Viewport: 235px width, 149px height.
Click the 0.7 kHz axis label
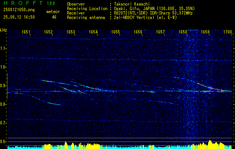pos(3,123)
